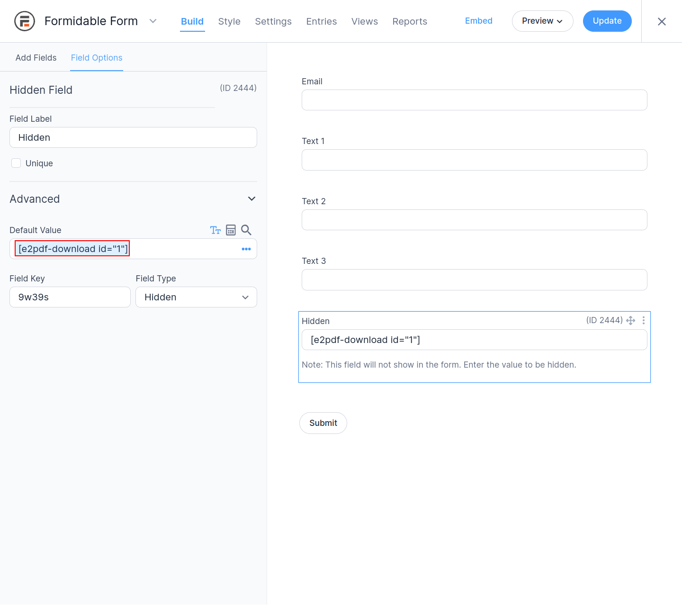Select the text default value icon
This screenshot has width=682, height=605.
coord(215,230)
